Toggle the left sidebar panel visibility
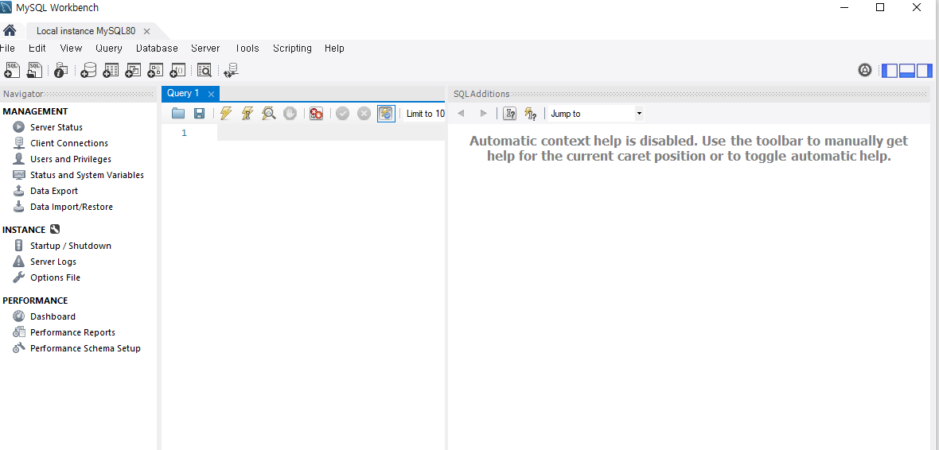 coord(890,70)
